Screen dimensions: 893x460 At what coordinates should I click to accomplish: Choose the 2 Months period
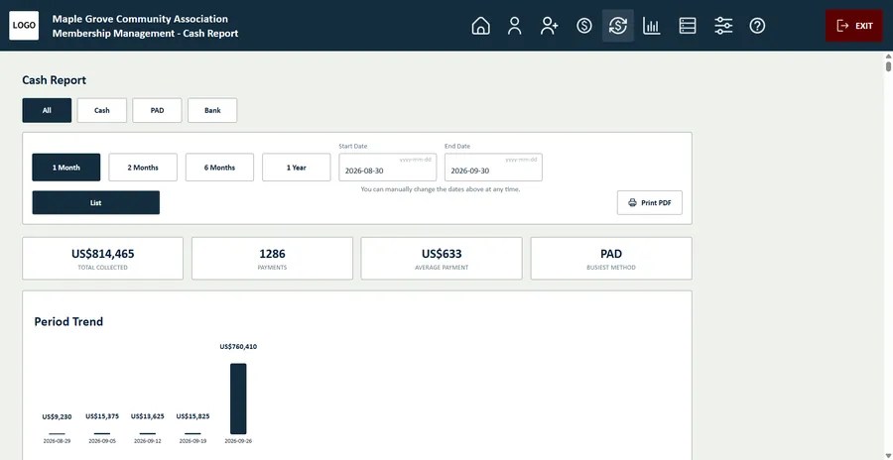[x=143, y=168]
